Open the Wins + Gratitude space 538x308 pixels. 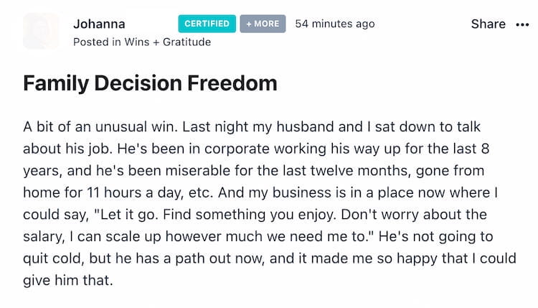(x=167, y=42)
